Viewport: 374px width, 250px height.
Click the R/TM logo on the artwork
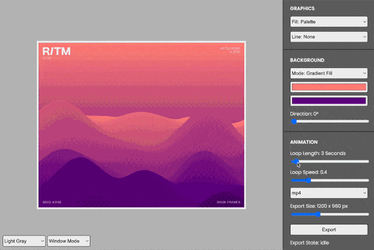click(56, 51)
